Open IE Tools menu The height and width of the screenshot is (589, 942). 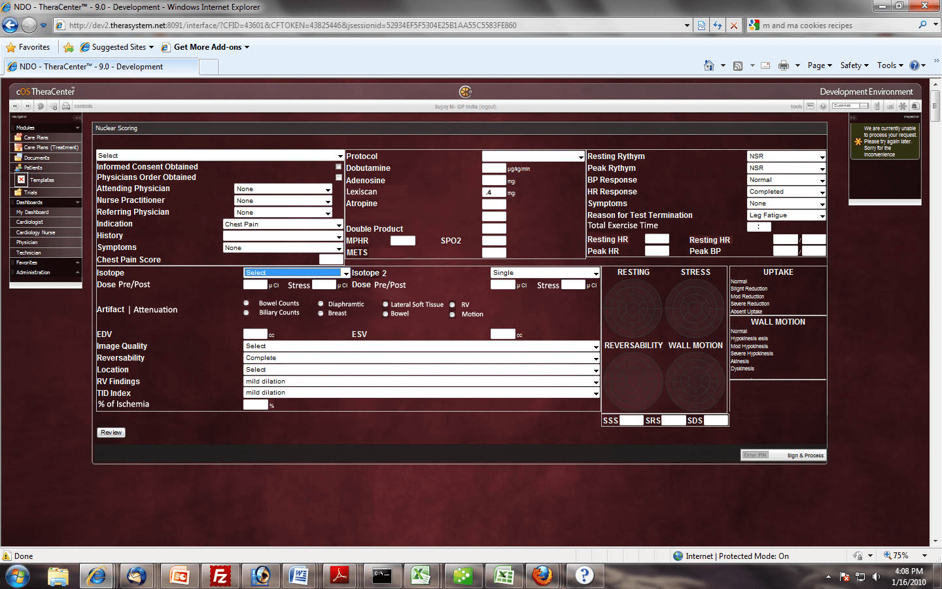890,65
